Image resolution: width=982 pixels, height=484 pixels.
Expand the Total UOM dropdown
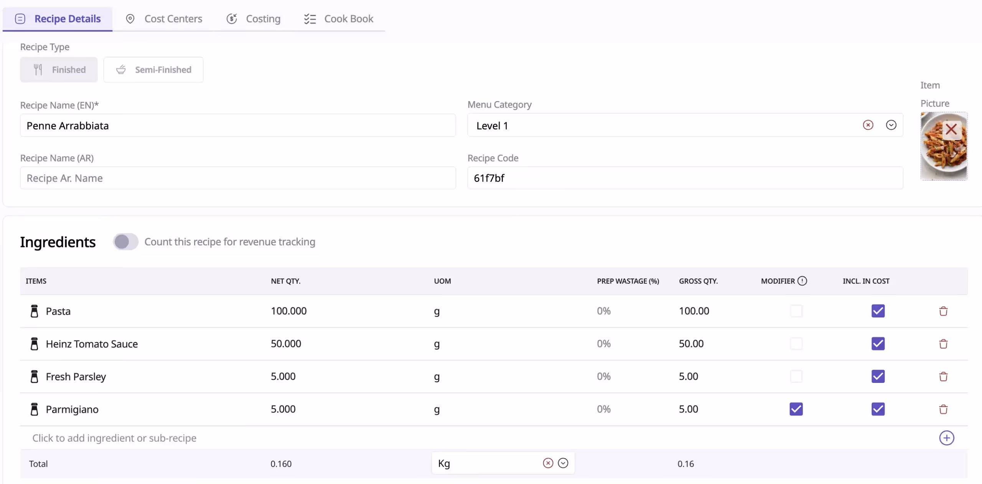562,463
